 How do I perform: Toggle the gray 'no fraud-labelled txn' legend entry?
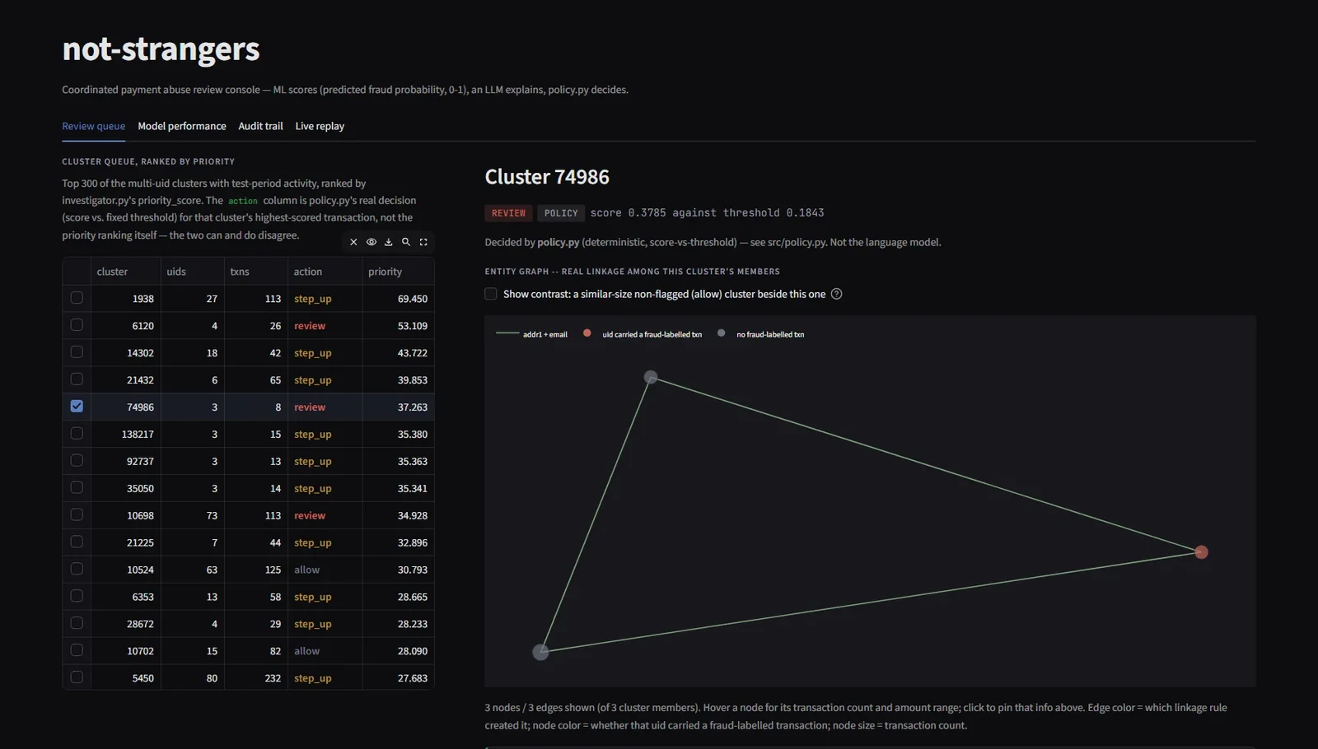(761, 334)
